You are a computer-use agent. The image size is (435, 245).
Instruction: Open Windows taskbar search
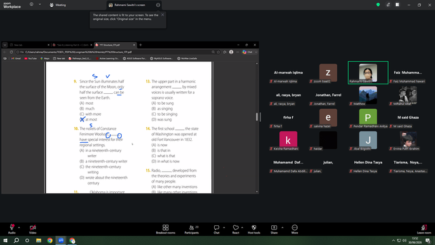16,240
